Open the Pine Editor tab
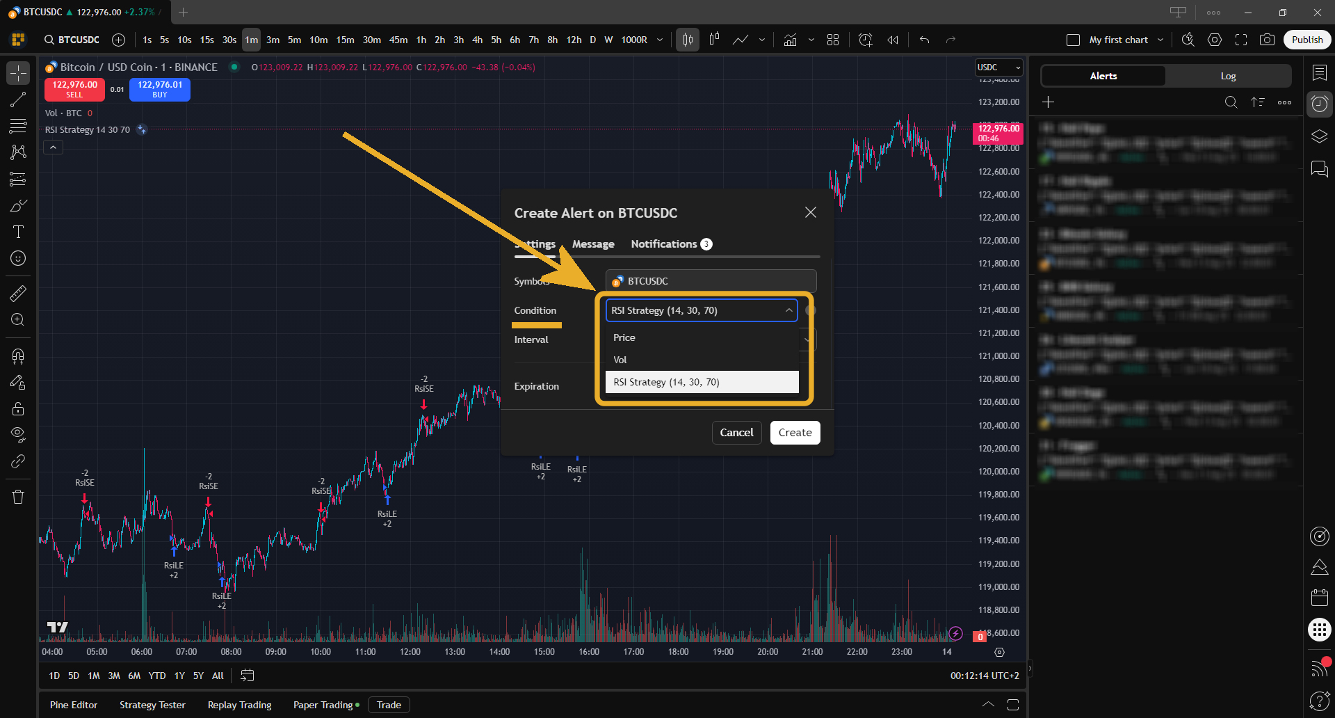 click(74, 705)
